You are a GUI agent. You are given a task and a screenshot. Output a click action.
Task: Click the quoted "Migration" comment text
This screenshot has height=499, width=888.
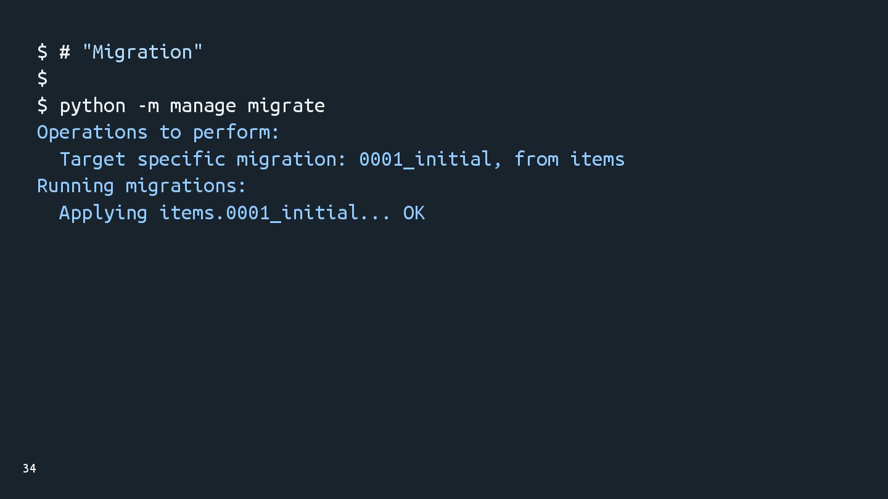click(x=142, y=52)
